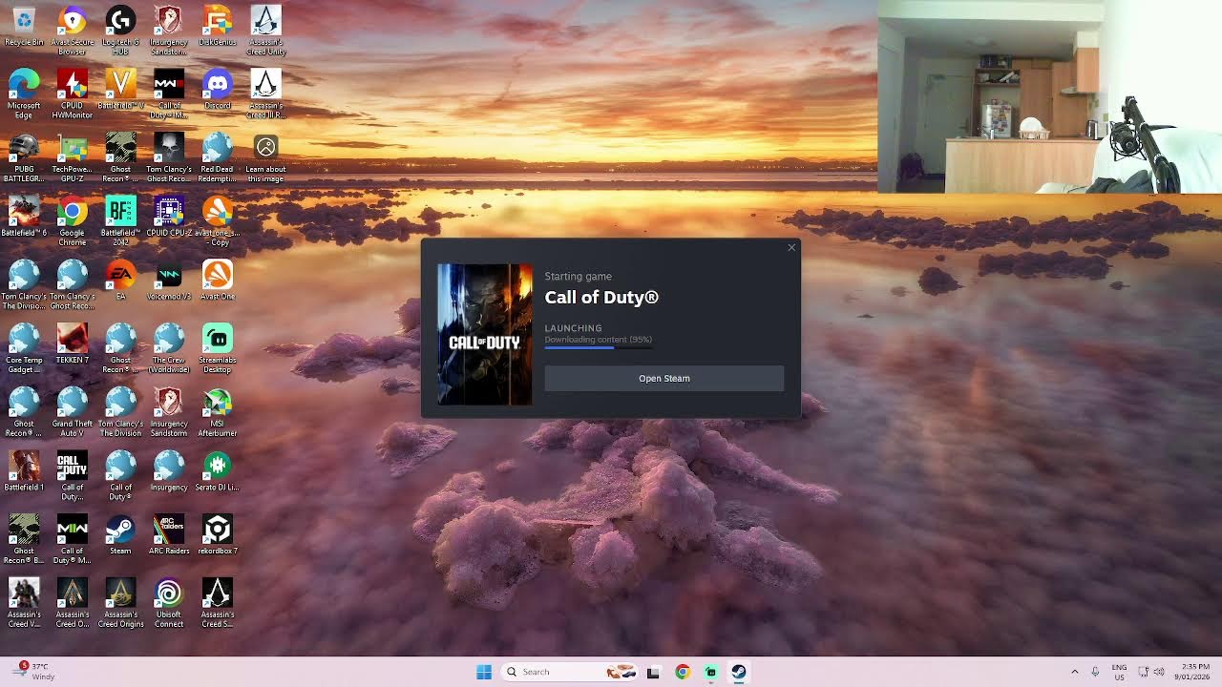Open TechPowerUp GPU-Z desktop shortcut
Image resolution: width=1222 pixels, height=687 pixels.
73,158
